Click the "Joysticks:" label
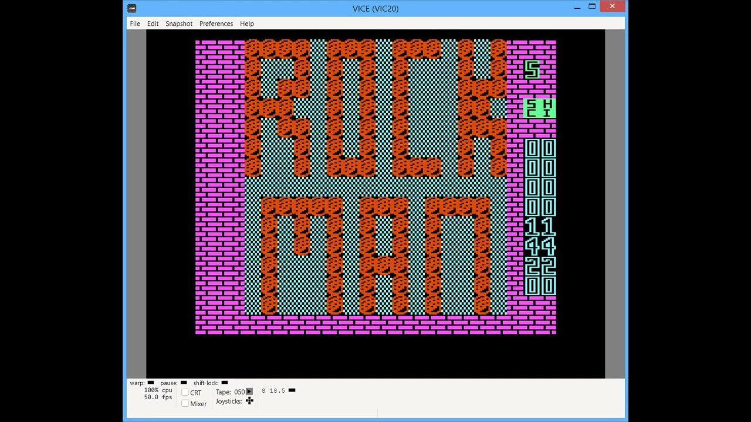Image resolution: width=751 pixels, height=422 pixels. tap(229, 401)
